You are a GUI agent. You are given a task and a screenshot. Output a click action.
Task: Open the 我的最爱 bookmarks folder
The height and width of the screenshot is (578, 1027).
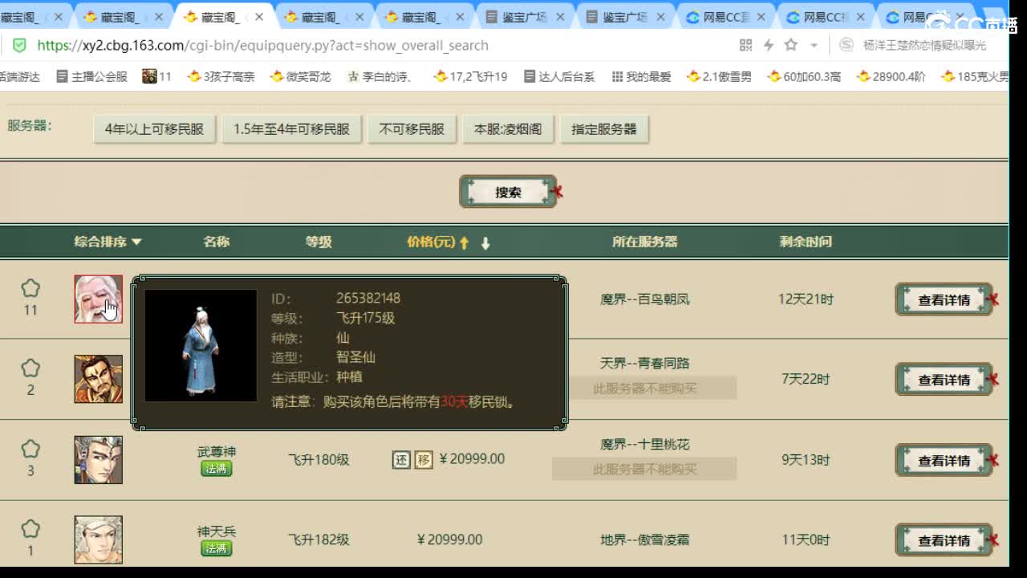[641, 76]
